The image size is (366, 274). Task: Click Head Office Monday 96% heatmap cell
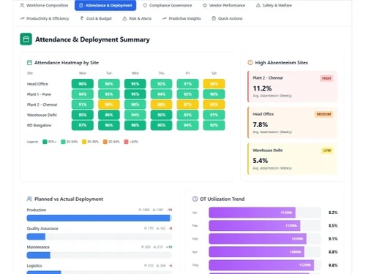tap(83, 84)
